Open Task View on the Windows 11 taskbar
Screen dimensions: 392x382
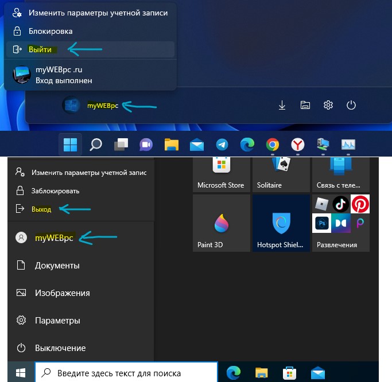[x=121, y=145]
